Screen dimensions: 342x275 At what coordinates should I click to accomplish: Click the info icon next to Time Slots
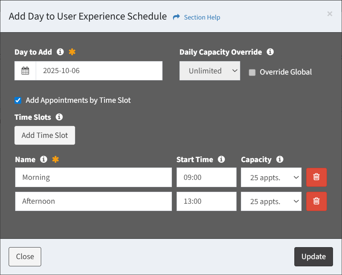click(59, 117)
